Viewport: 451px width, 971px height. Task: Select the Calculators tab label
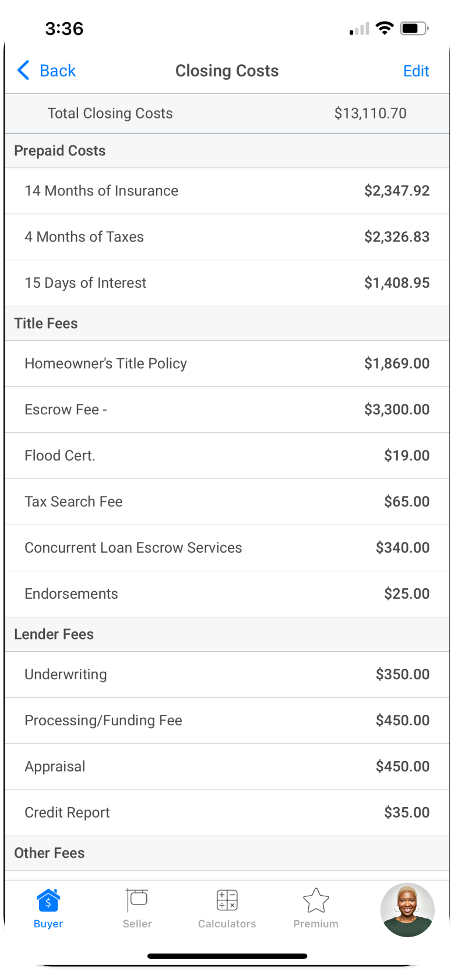(227, 924)
